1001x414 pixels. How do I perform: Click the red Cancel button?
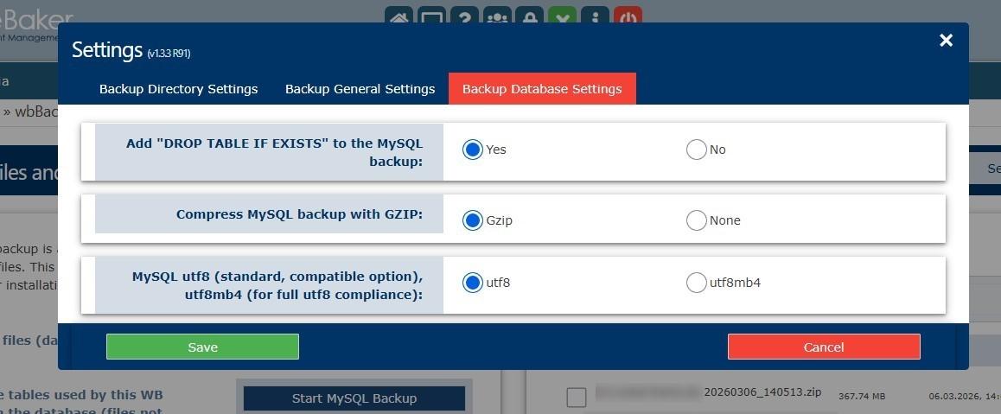(823, 347)
